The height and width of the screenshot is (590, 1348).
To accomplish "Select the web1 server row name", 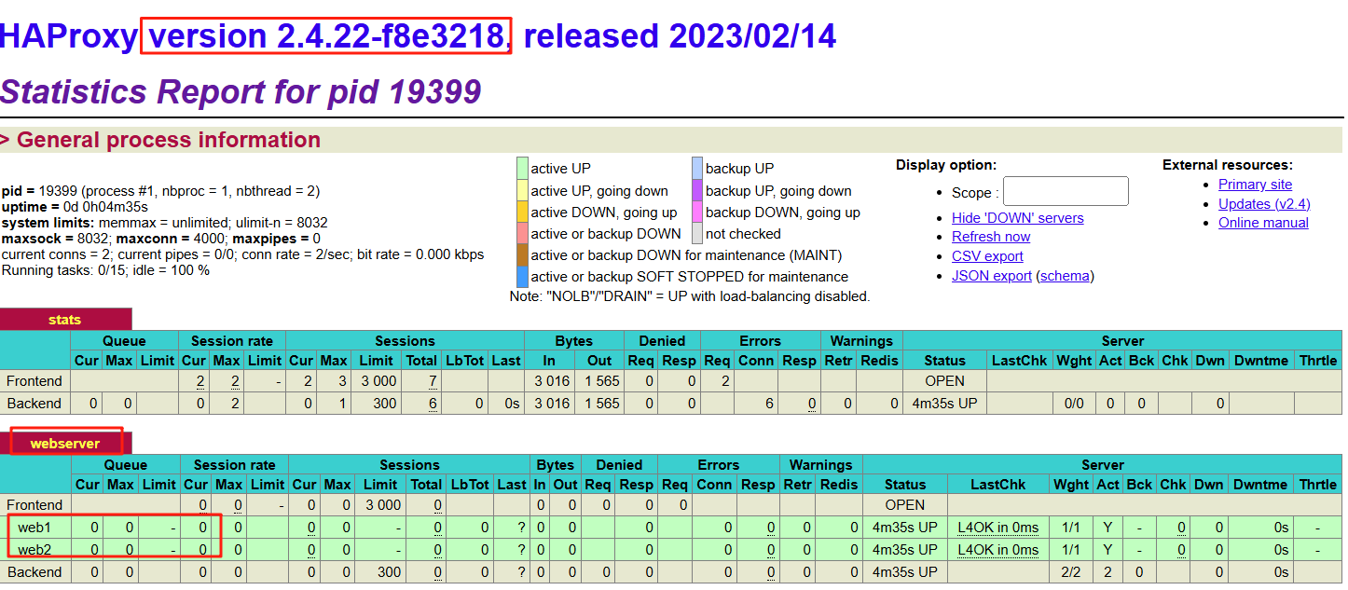I will coord(35,528).
